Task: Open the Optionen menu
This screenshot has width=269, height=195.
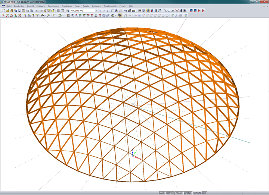Action: coord(96,6)
